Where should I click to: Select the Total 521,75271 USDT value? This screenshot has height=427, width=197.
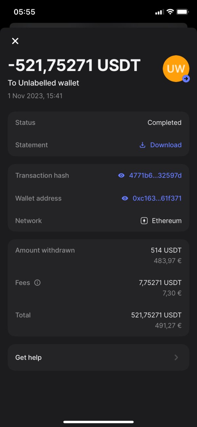pos(156,315)
